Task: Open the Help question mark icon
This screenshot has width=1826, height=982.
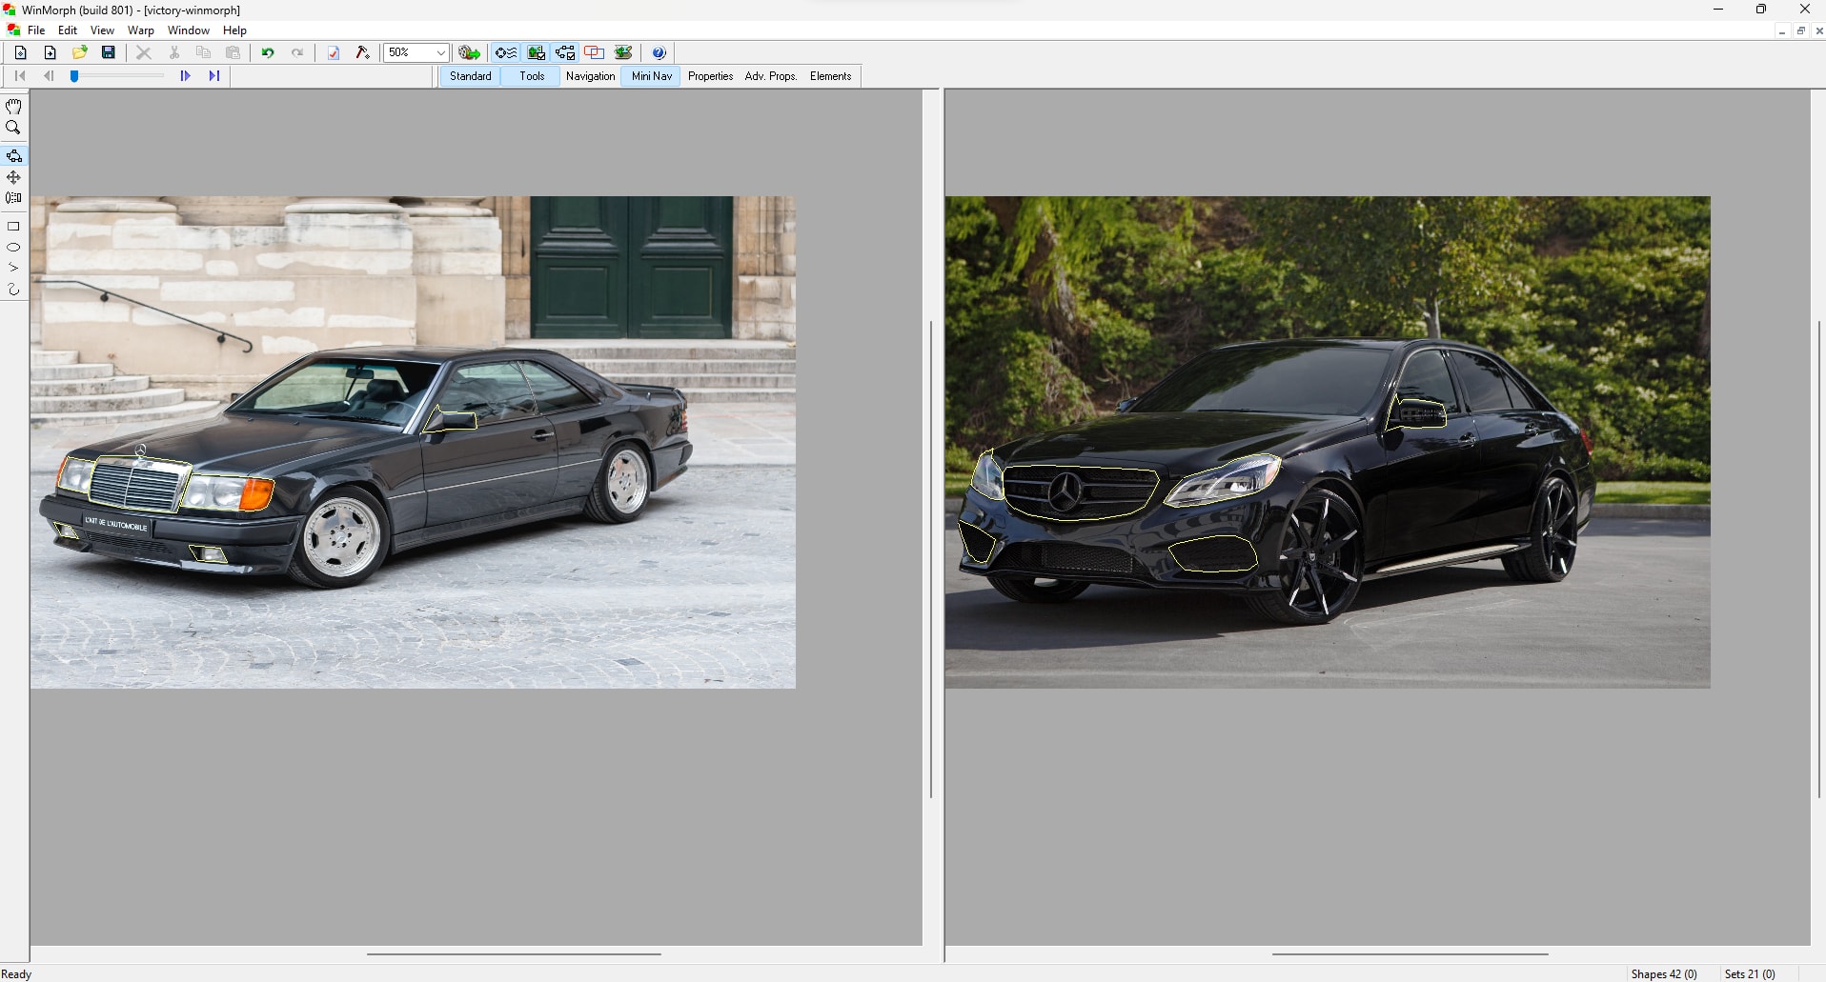Action: (x=659, y=52)
